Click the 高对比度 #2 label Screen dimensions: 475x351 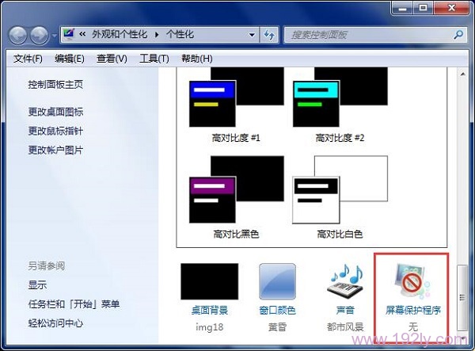(340, 138)
